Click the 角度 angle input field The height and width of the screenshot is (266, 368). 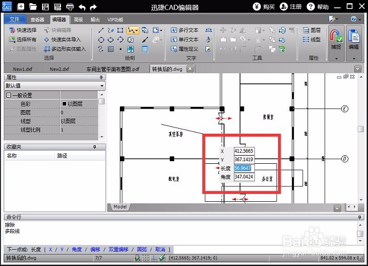pos(244,176)
